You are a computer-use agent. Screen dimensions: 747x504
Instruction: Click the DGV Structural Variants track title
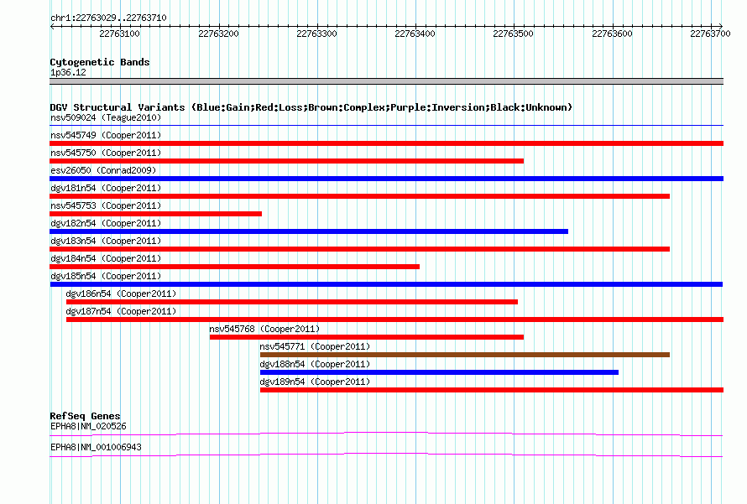[x=311, y=107]
